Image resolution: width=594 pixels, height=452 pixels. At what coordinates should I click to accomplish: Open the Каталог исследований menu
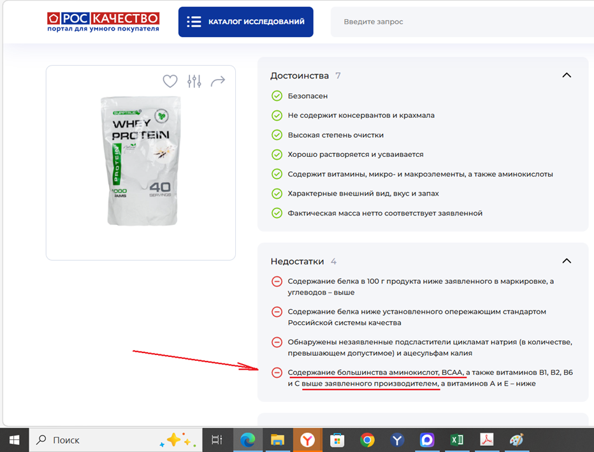coord(246,22)
